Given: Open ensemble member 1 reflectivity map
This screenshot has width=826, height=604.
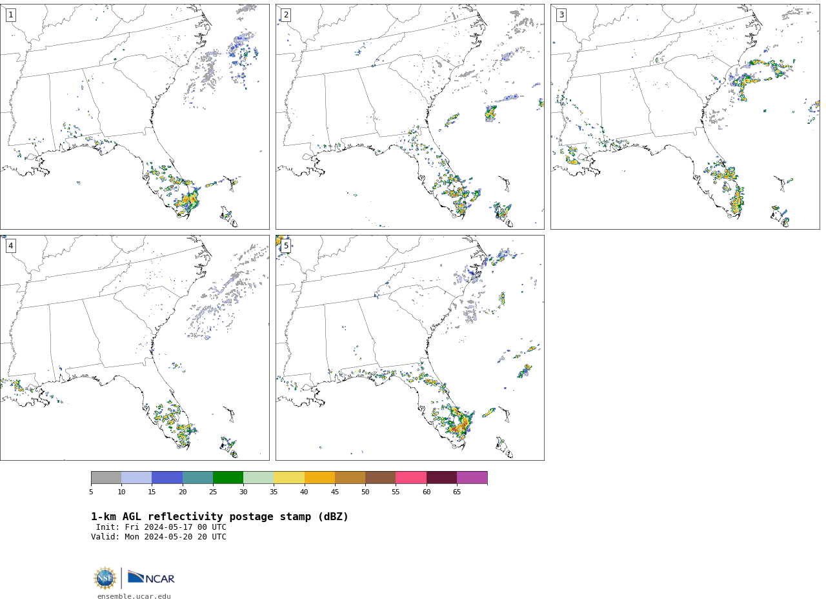Looking at the screenshot, I should [x=134, y=117].
